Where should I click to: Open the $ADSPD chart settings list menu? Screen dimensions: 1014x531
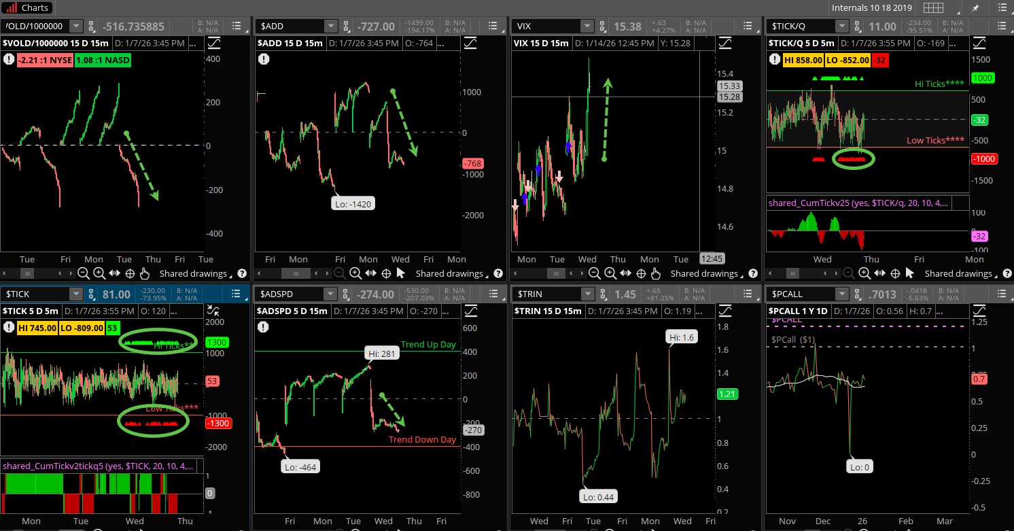coord(491,294)
